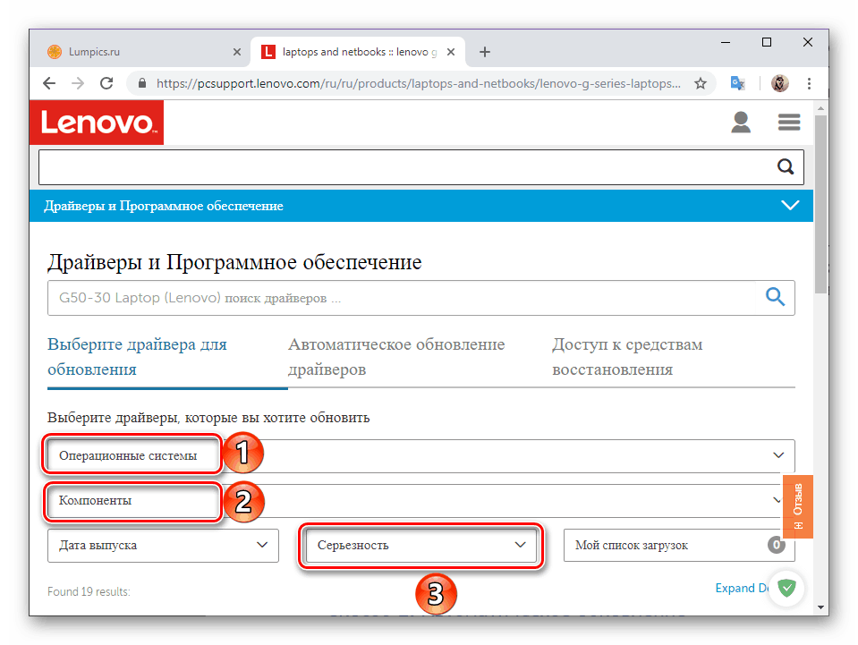Screen dimensions: 858x645
Task: Bookmark the page with the star icon
Action: (x=701, y=83)
